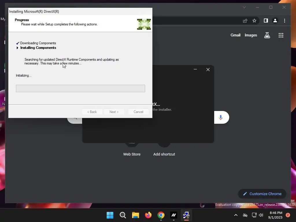The image size is (296, 222).
Task: Click the DirectX logo in installer header
Action: click(144, 24)
